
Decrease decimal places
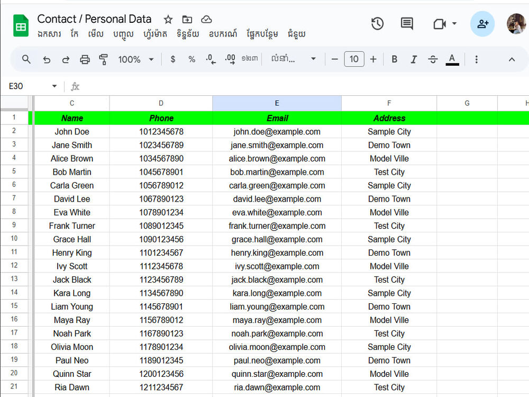tap(211, 59)
